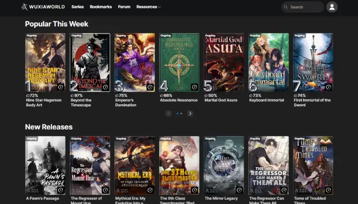Open the Wuxiaworld logo home link

(x=43, y=7)
